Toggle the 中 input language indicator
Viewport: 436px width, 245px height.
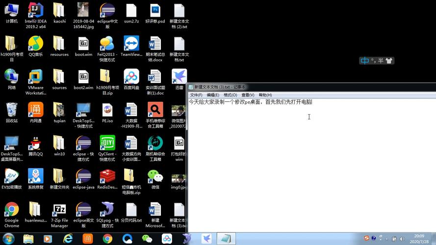pyautogui.click(x=364, y=61)
